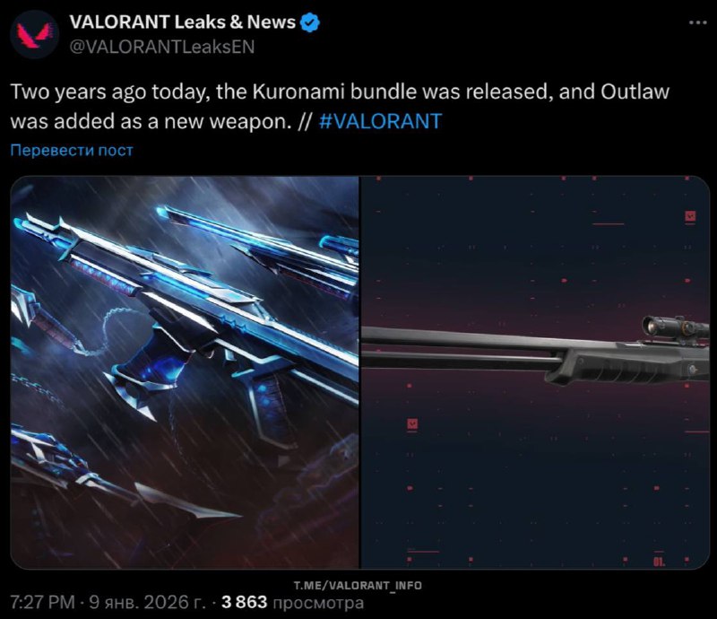The width and height of the screenshot is (717, 619).
Task: Click the red 01. marker in right image
Action: [659, 562]
